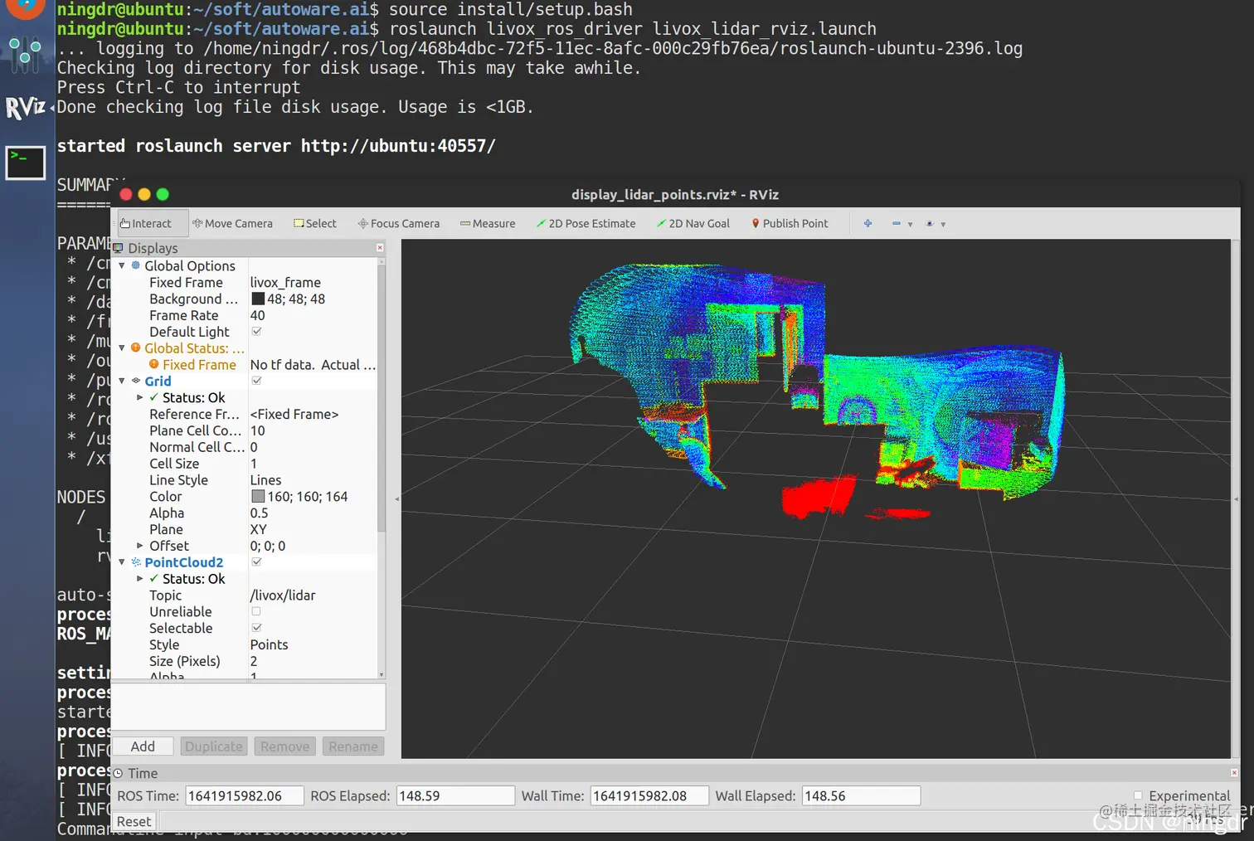Screen dimensions: 1254x841
Task: Choose the Focus Camera tool
Action: 399,223
